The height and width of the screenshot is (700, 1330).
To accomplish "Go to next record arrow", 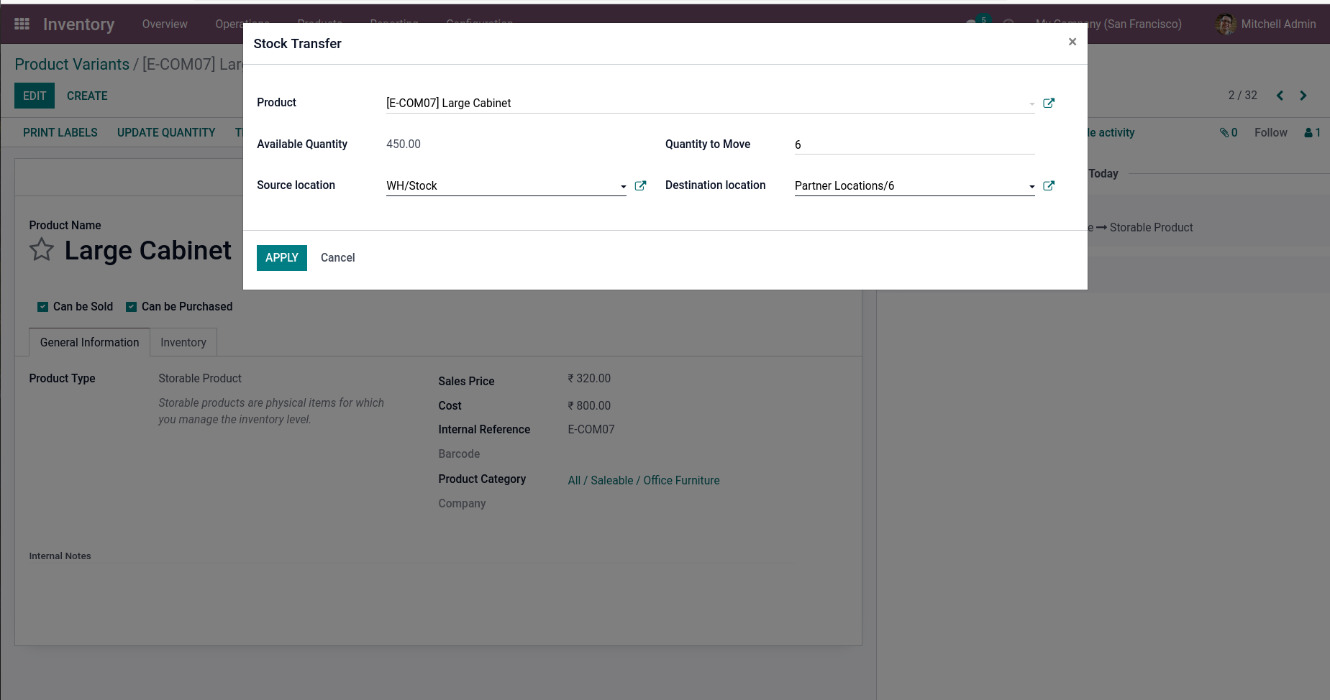I will click(x=1303, y=96).
